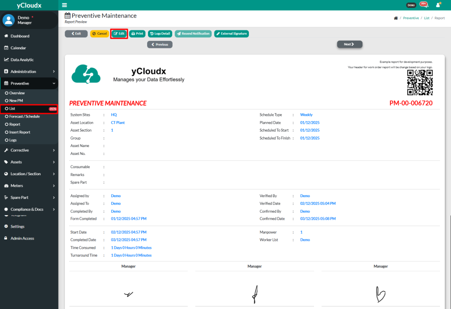Click the Demo user avatar in sidebar

tap(9, 20)
